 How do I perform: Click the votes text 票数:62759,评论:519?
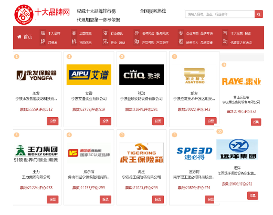tap(89, 109)
